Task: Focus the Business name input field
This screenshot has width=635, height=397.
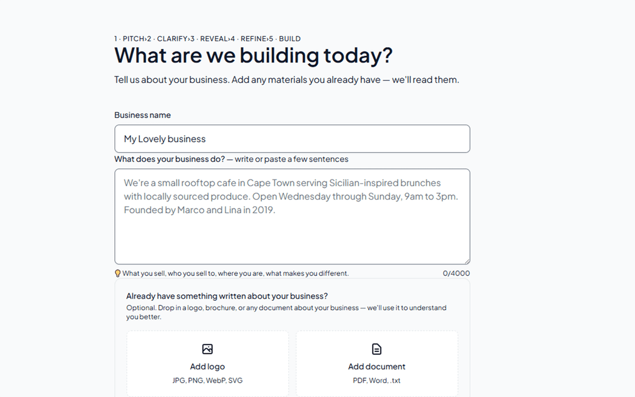Action: [x=292, y=139]
